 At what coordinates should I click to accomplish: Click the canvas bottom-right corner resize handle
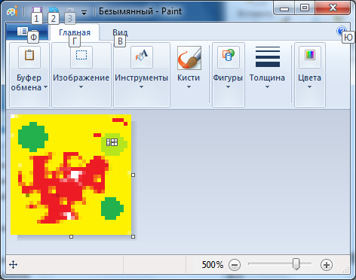pos(133,236)
